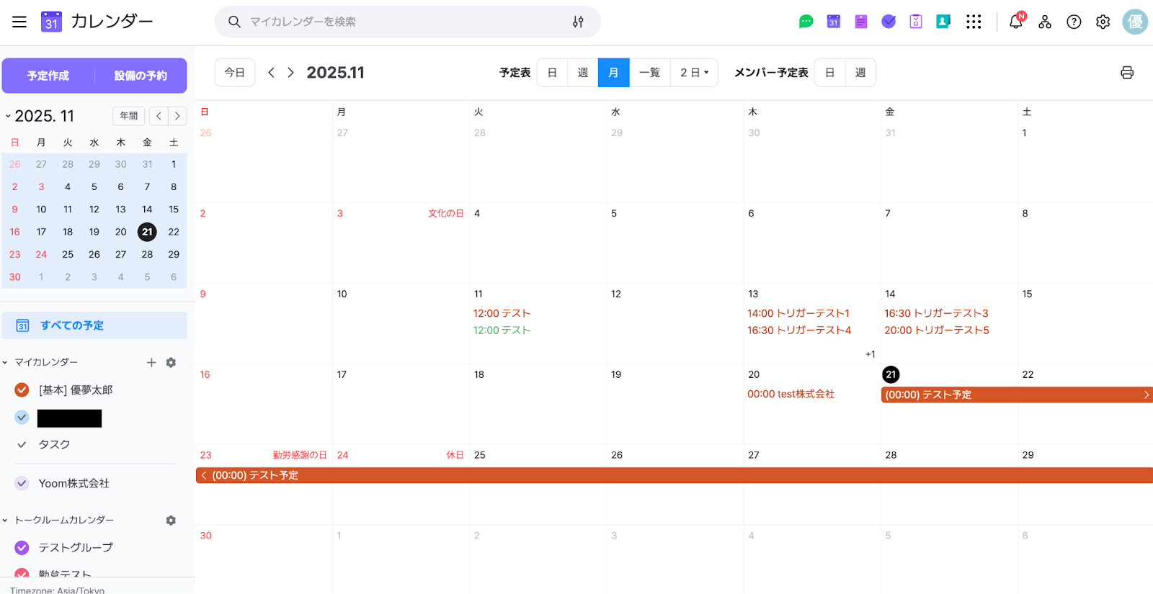This screenshot has height=594, width=1153.
Task: Toggle the [基本] 優夢太郎 calendar checkbox
Action: 22,390
